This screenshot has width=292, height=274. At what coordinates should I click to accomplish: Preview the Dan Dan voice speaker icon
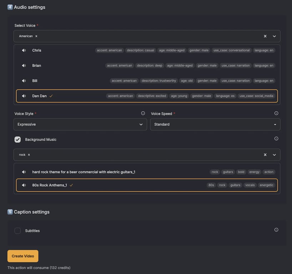(x=24, y=96)
